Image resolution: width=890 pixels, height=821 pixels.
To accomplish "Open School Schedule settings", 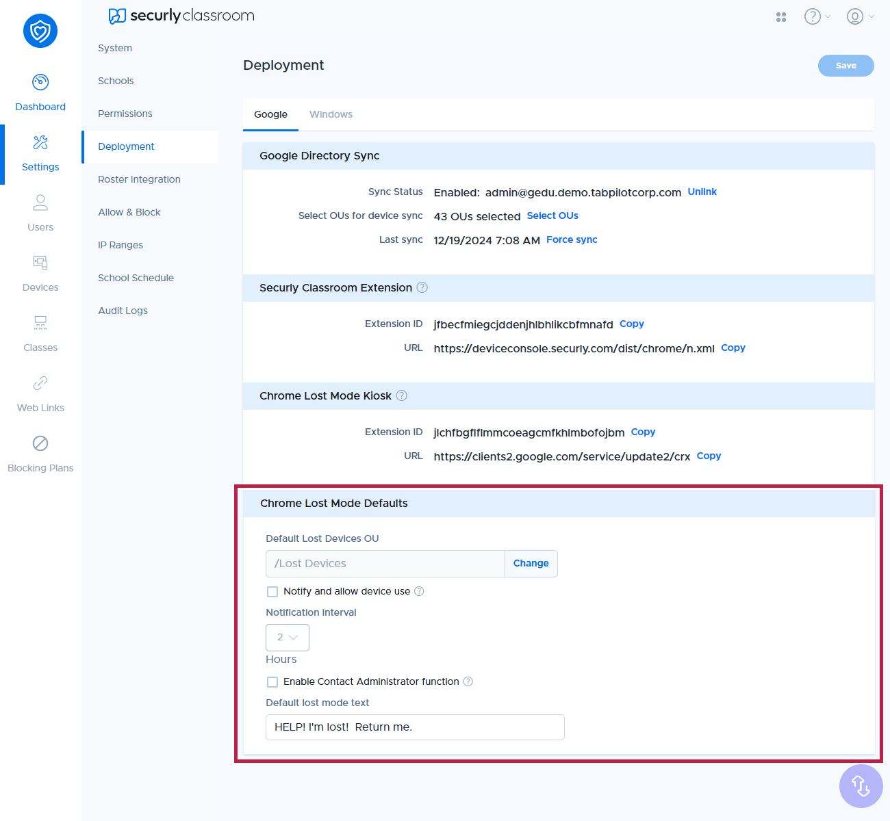I will coord(136,278).
